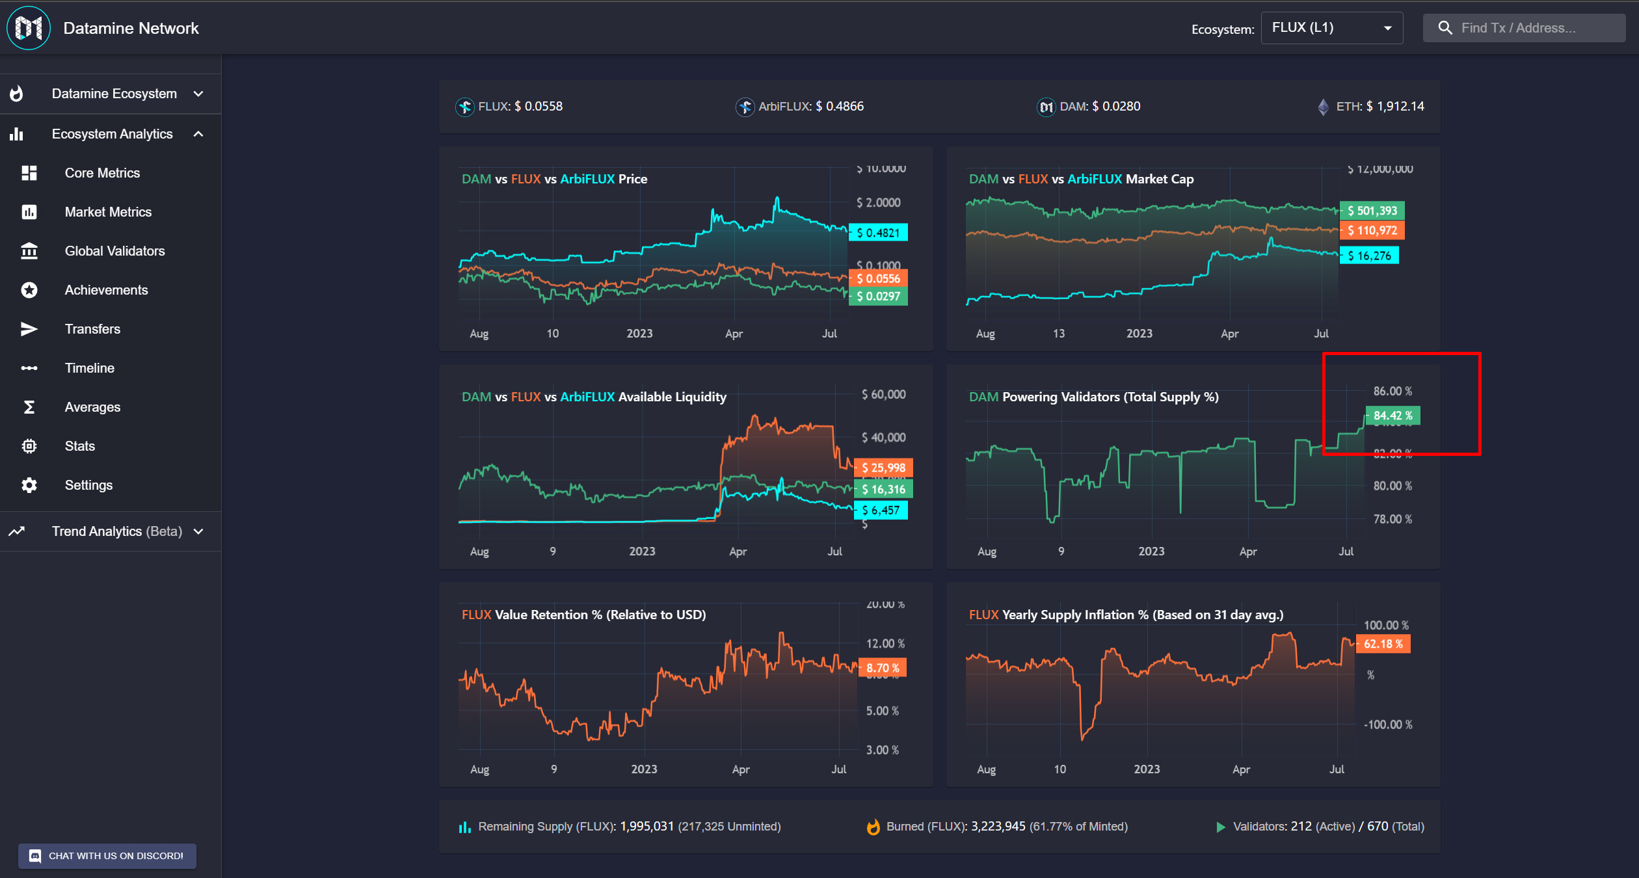The height and width of the screenshot is (878, 1639).
Task: Click the $ 16,276 market cap label
Action: pyautogui.click(x=1369, y=256)
